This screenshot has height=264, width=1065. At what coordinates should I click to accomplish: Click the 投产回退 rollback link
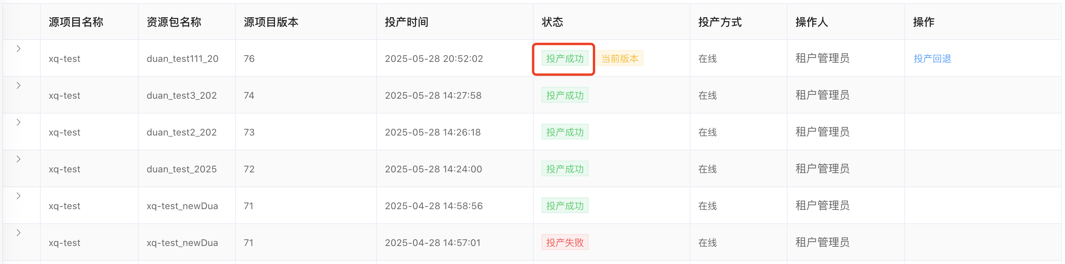932,59
